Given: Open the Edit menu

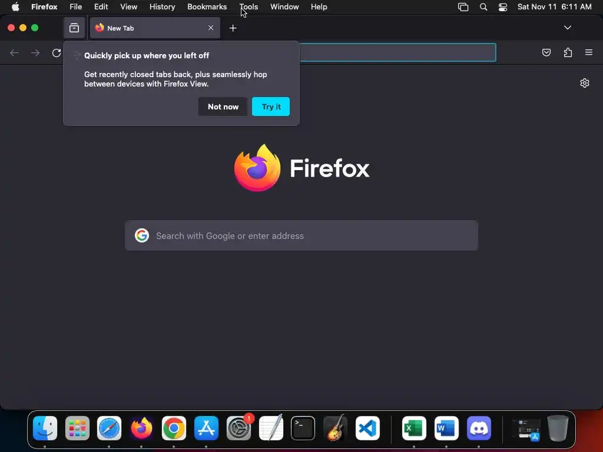Looking at the screenshot, I should click(x=101, y=6).
